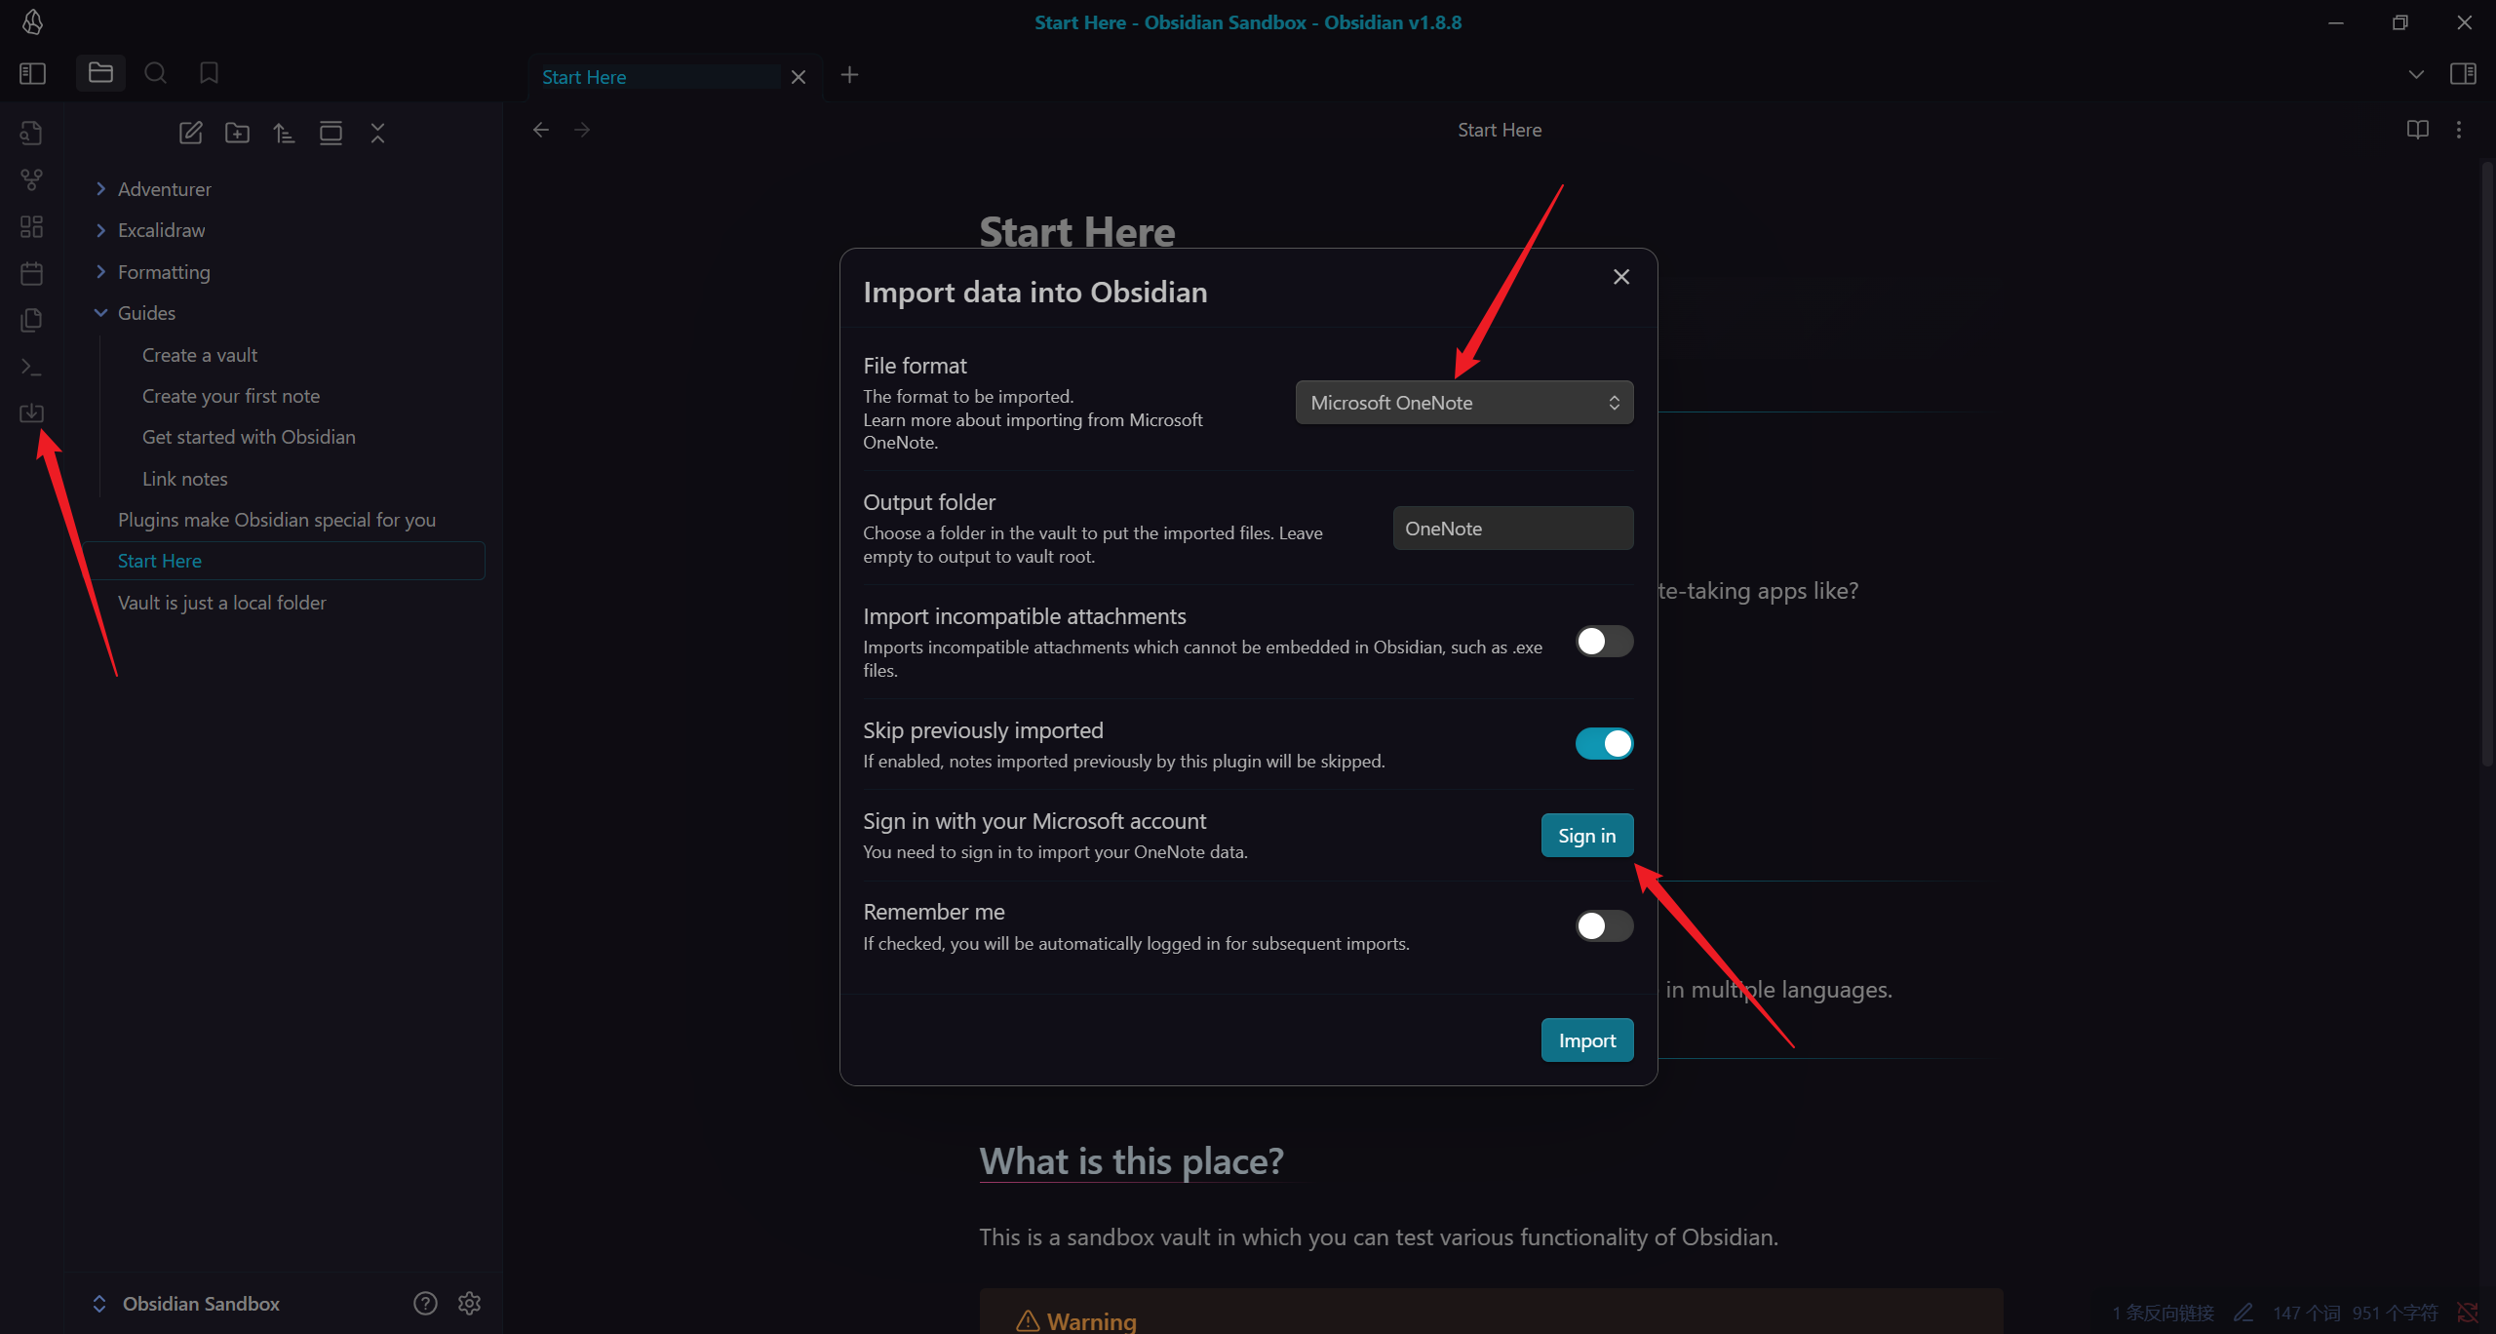Click the Obsidian logo icon
The width and height of the screenshot is (2496, 1334).
point(32,21)
